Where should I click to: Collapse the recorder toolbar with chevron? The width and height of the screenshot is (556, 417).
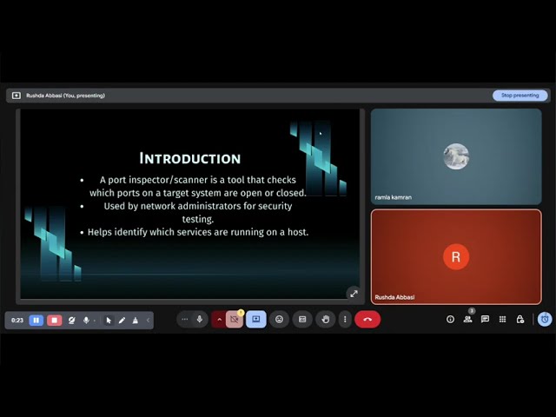(148, 321)
